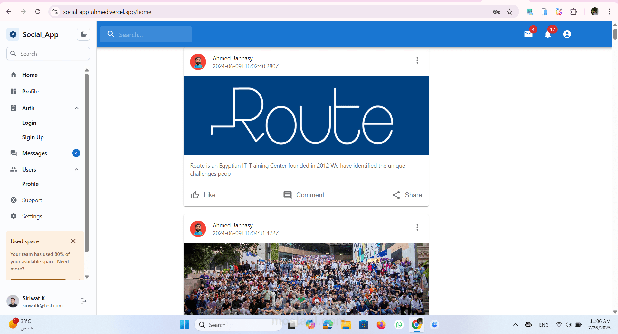Open the Wi-Fi network tray icon
618x334 pixels.
pyautogui.click(x=559, y=325)
